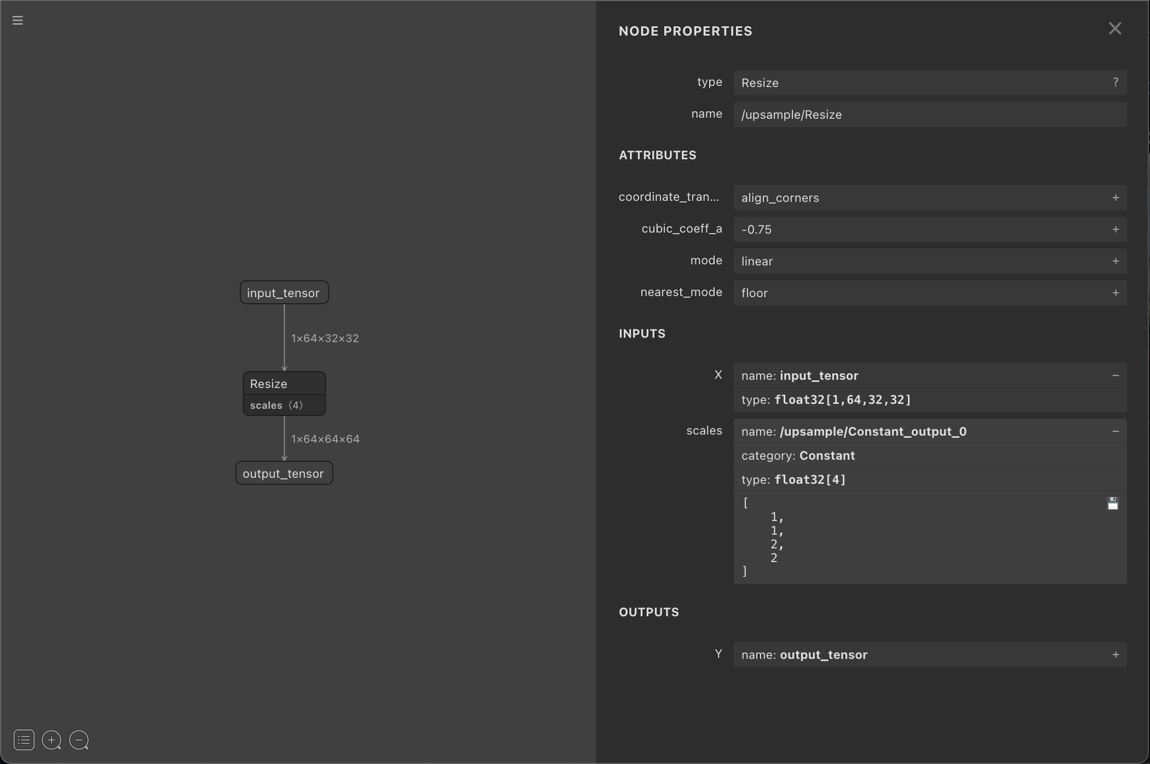
Task: Select the output_tensor node
Action: click(284, 473)
